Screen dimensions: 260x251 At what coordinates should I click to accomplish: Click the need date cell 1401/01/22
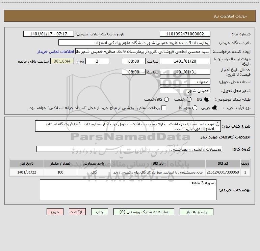[27, 172]
